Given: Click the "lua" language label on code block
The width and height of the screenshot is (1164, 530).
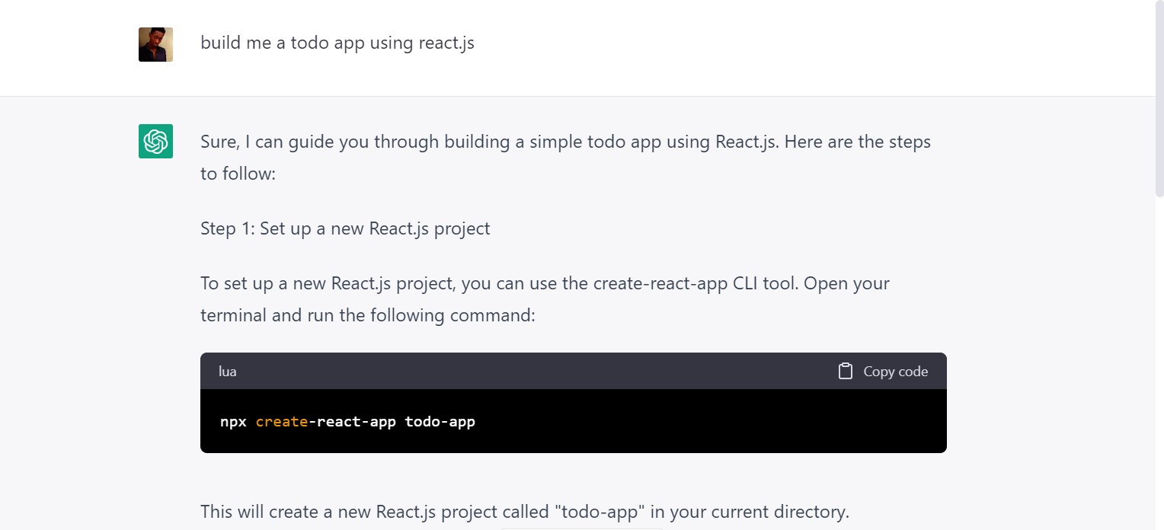Looking at the screenshot, I should pos(228,372).
